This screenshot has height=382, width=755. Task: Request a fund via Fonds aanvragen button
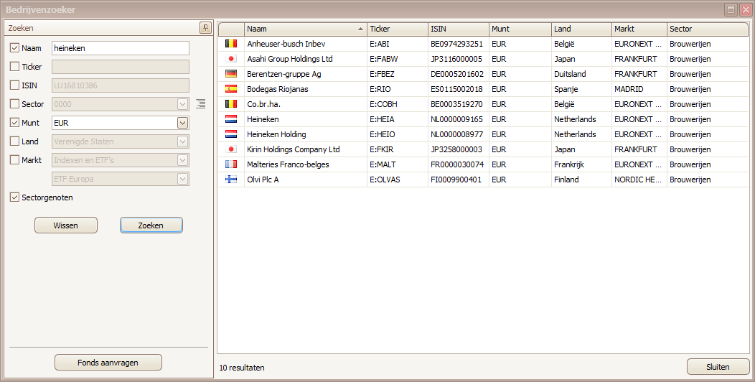point(108,363)
